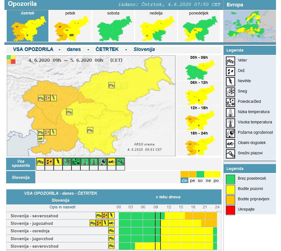Screen dimensions: 281x251
Task: Click the green 'so' day color swatch
Action: tap(200, 174)
